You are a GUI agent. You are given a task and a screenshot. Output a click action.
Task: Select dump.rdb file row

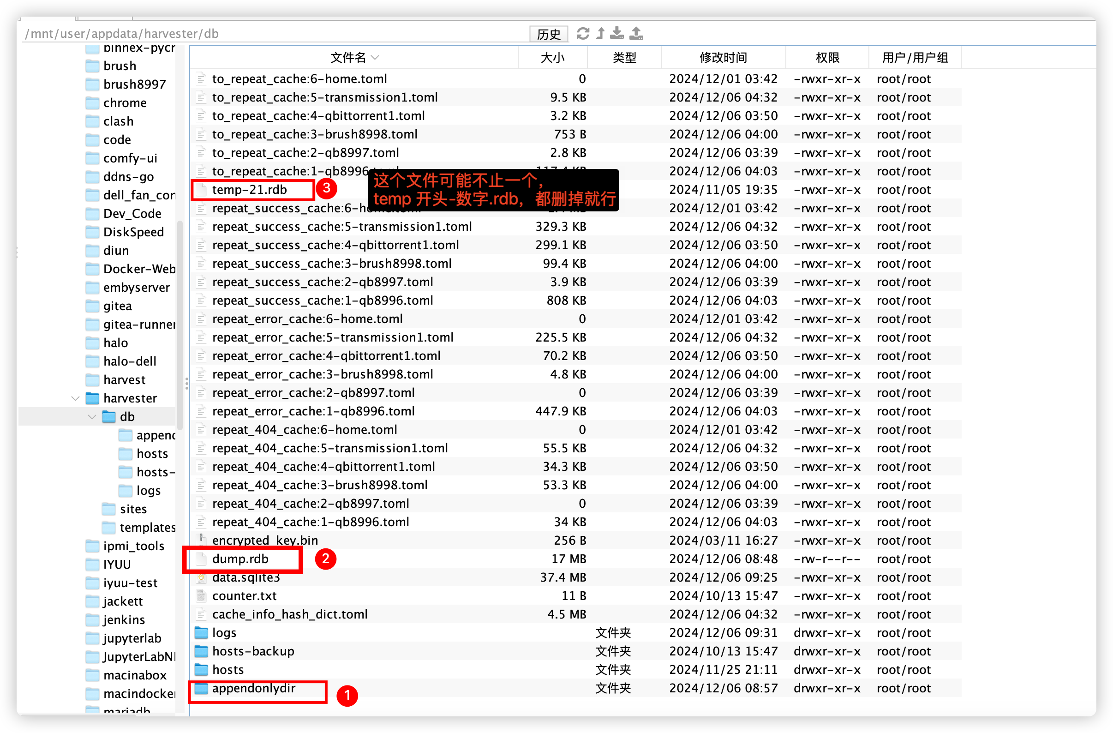pos(576,559)
